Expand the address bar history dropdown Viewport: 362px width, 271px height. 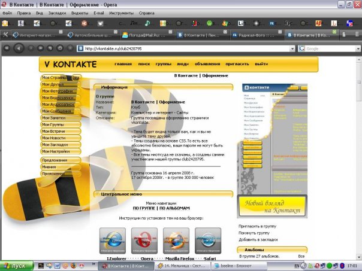[x=292, y=48]
